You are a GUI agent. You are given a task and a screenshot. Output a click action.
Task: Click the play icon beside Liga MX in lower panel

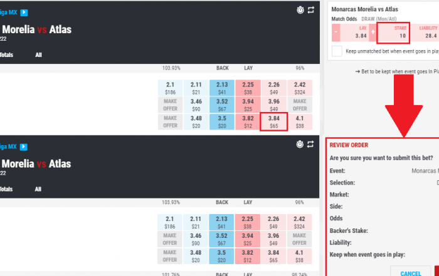pyautogui.click(x=24, y=146)
